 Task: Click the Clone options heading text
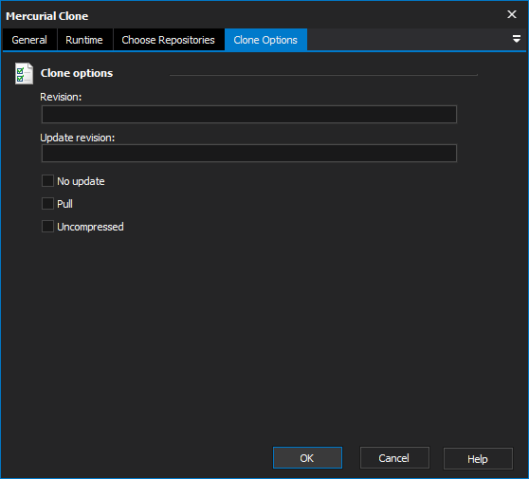77,73
